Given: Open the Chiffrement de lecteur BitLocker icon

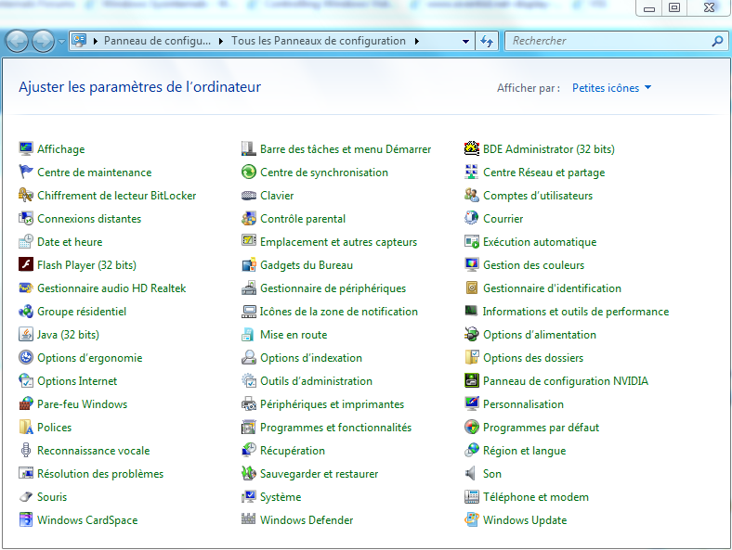Looking at the screenshot, I should click(26, 196).
